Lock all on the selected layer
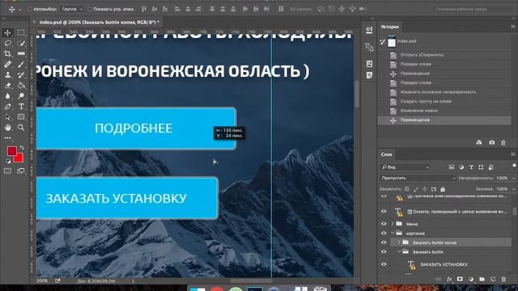 pyautogui.click(x=443, y=189)
